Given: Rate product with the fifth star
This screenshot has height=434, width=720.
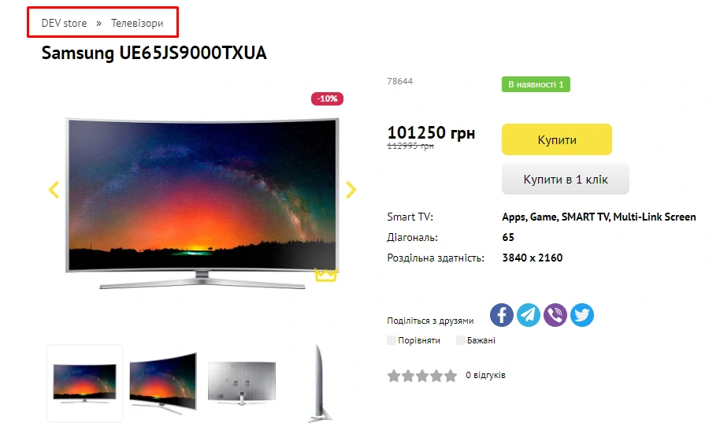Looking at the screenshot, I should [451, 376].
